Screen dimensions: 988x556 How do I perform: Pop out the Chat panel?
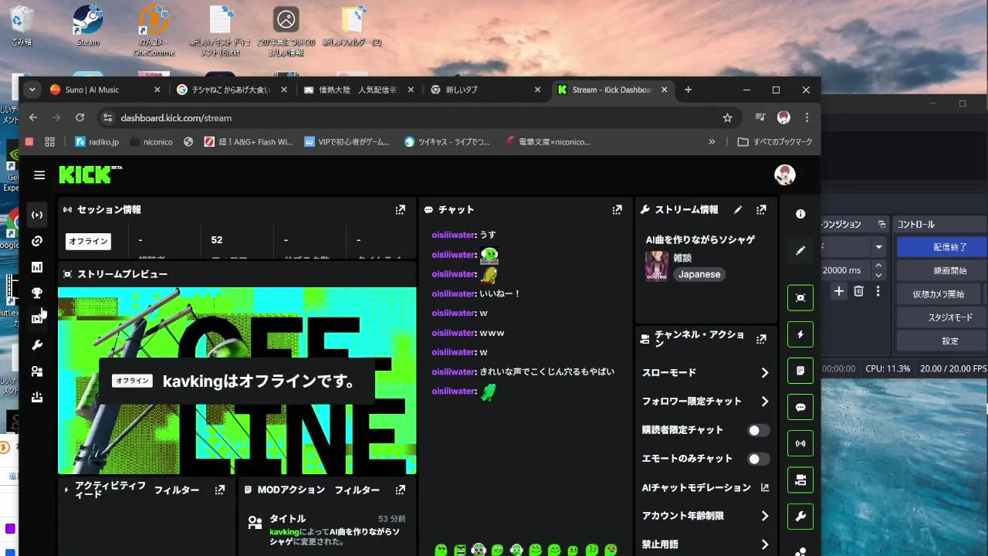click(617, 209)
